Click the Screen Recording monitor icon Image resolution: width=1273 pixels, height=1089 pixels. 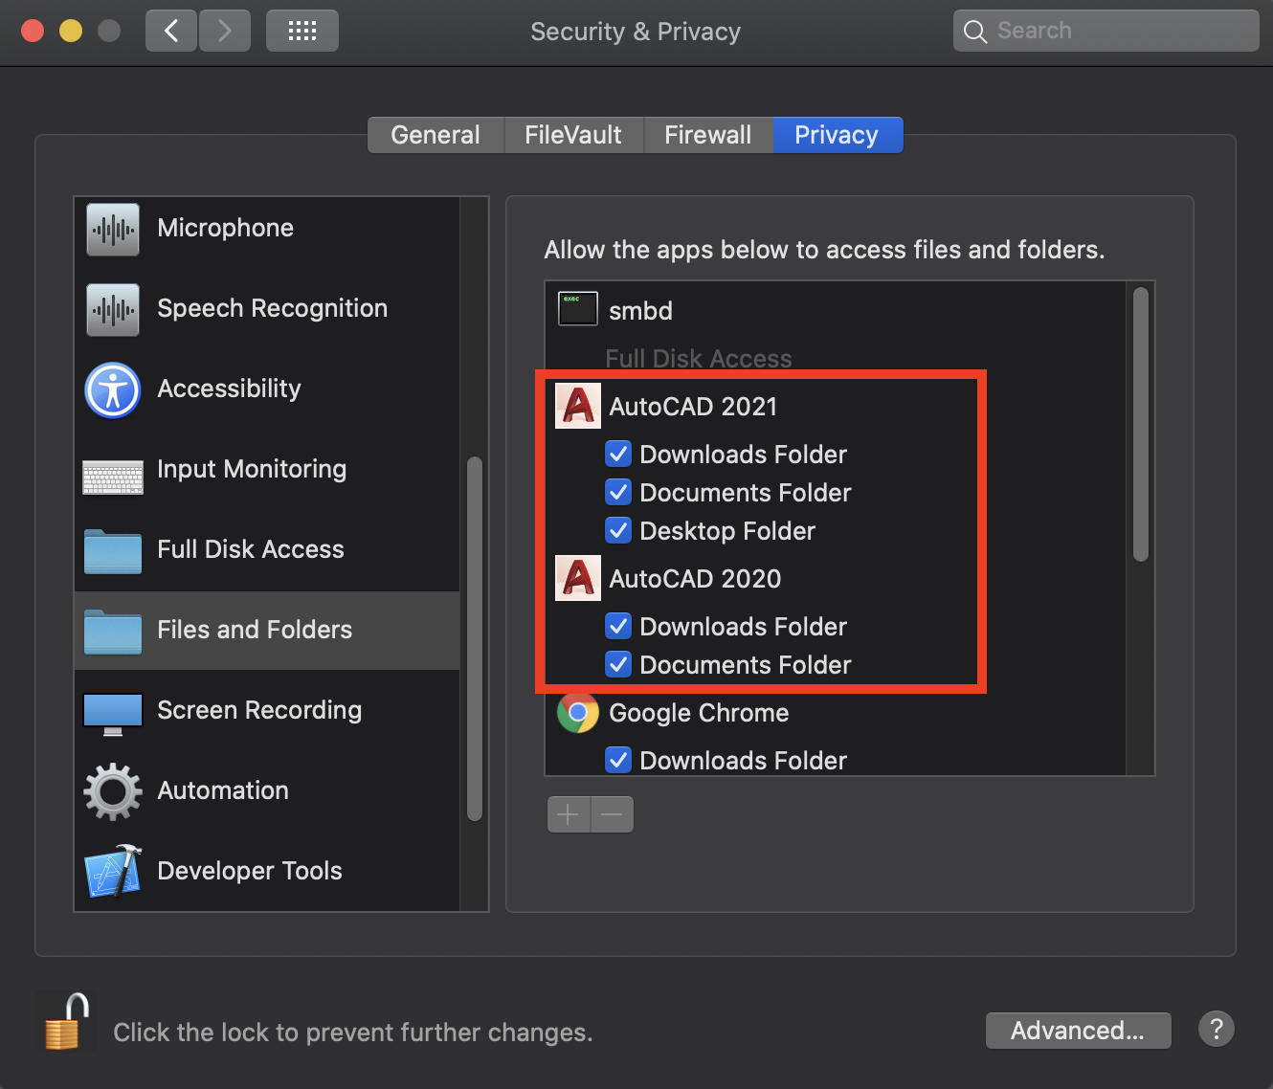(113, 714)
